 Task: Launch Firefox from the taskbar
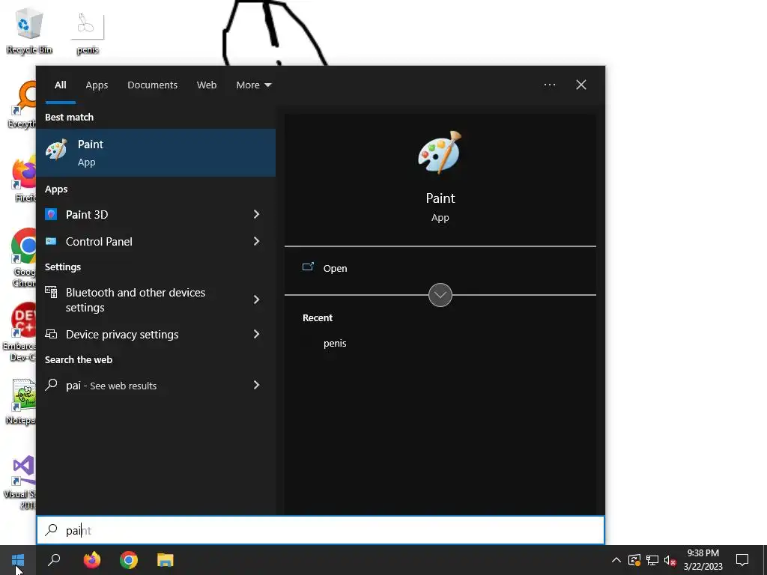pos(91,560)
